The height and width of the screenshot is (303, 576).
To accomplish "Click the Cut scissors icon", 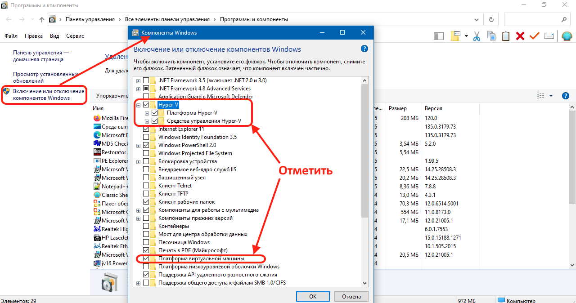I will [x=477, y=36].
